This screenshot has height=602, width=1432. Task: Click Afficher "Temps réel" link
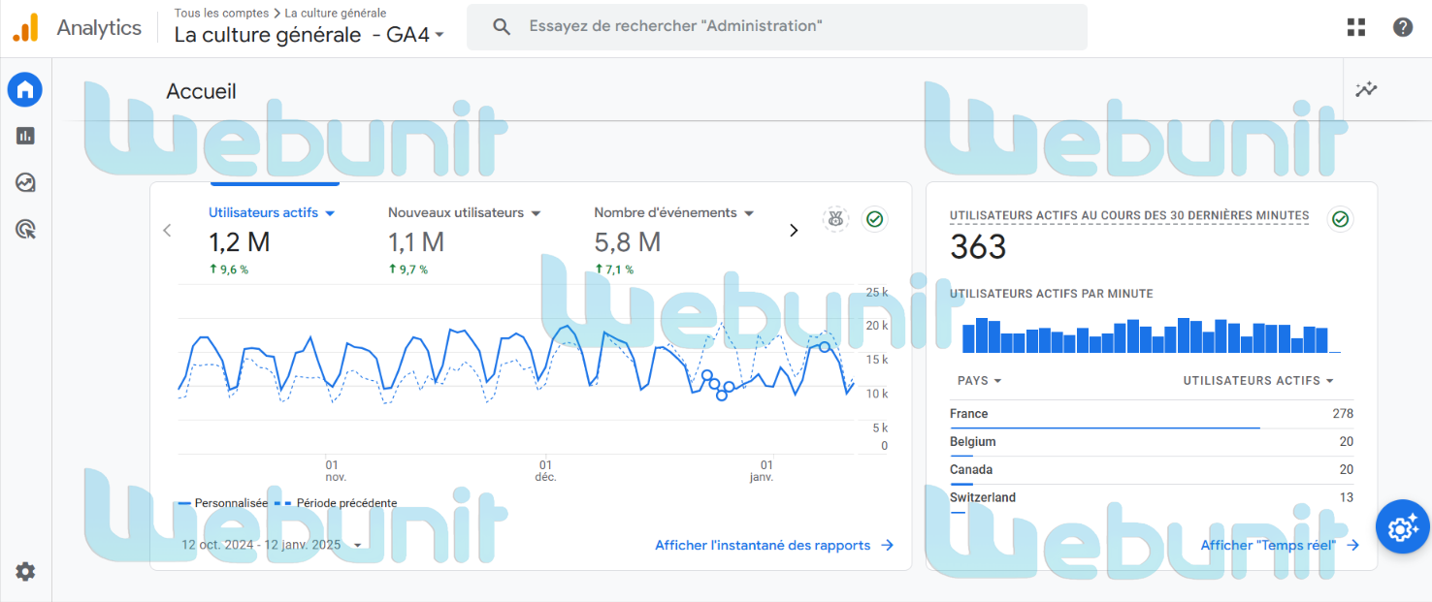pos(1279,545)
